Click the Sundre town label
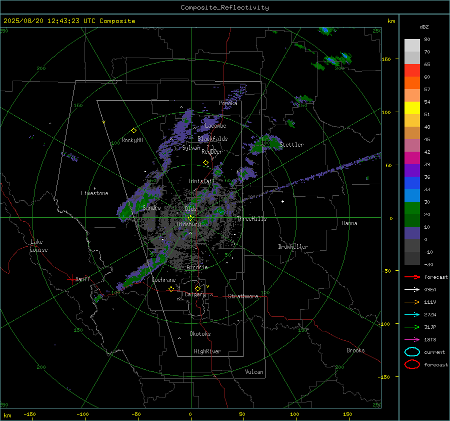Viewport: 450px width, 421px height. pyautogui.click(x=151, y=208)
